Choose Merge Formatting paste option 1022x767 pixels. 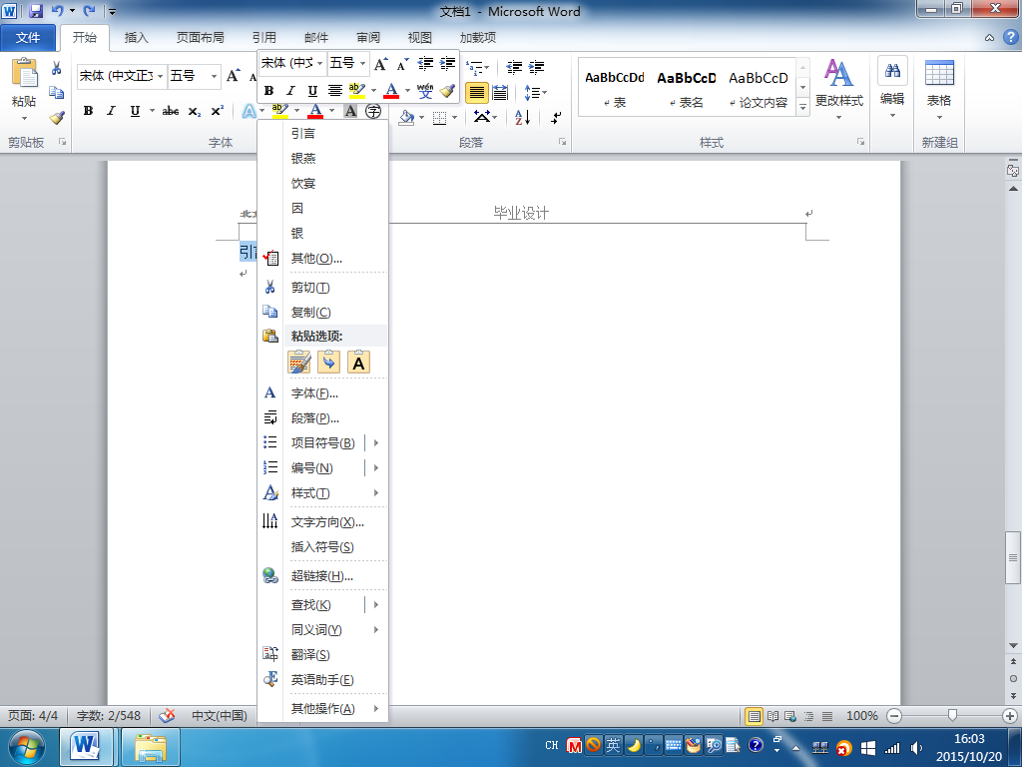[x=329, y=362]
